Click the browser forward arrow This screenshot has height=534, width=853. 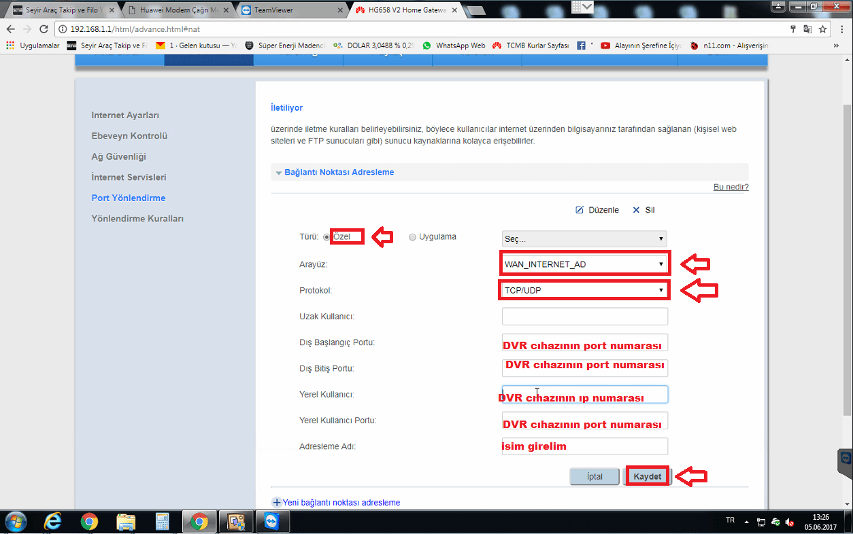click(x=27, y=29)
